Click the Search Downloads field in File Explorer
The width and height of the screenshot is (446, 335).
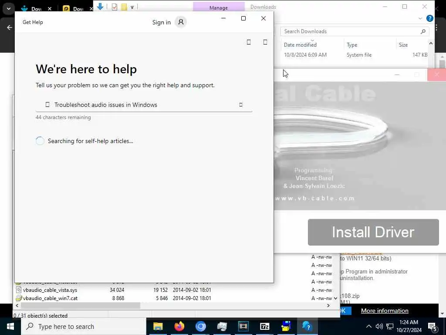coord(355,31)
